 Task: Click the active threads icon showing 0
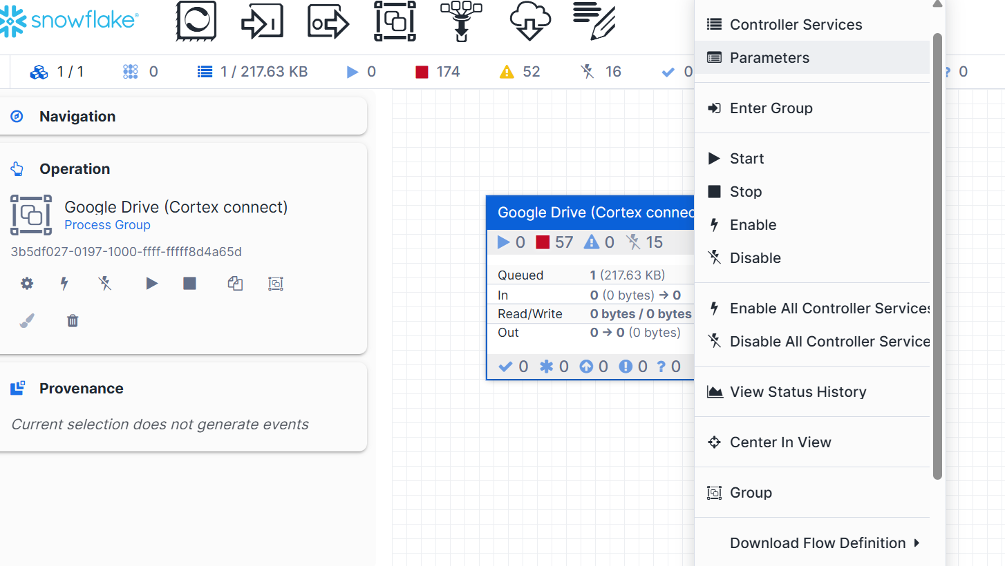(x=130, y=72)
